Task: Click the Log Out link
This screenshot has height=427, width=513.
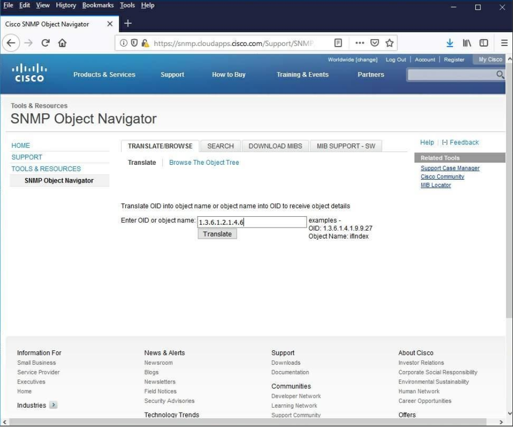Action: [x=396, y=59]
